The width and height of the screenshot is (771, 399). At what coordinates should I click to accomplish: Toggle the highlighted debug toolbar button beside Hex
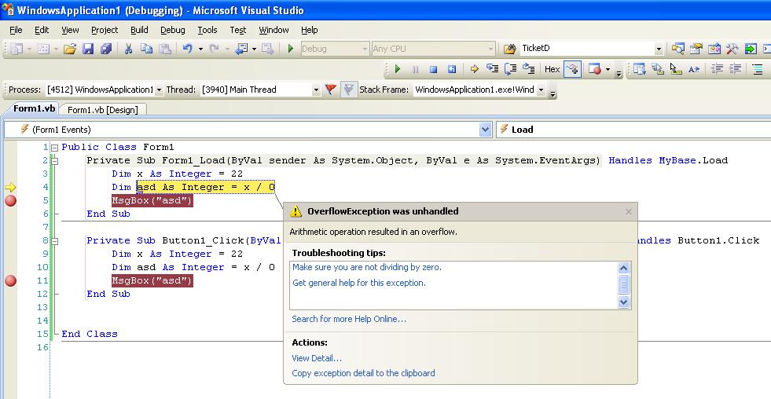point(573,69)
